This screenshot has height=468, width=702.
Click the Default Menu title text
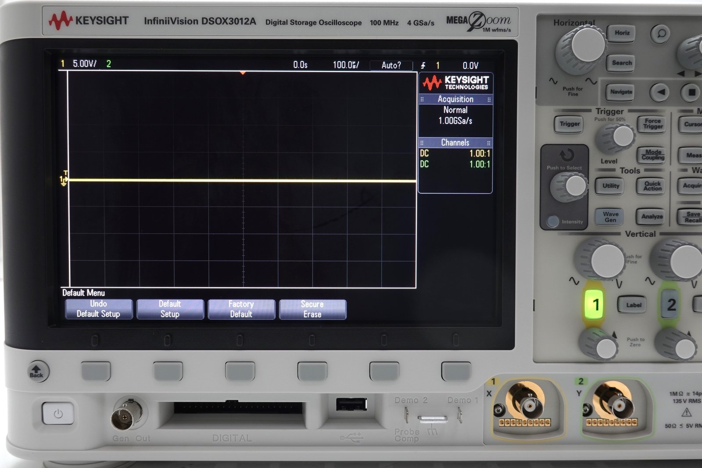83,293
